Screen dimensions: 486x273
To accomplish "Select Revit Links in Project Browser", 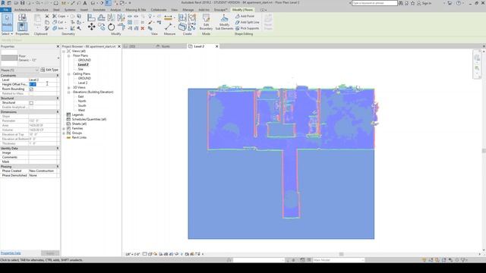I will [79, 137].
